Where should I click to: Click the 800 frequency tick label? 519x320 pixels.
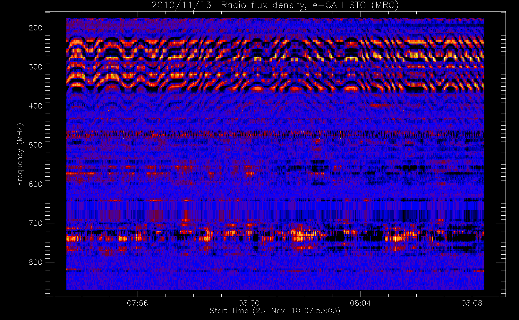[35, 262]
